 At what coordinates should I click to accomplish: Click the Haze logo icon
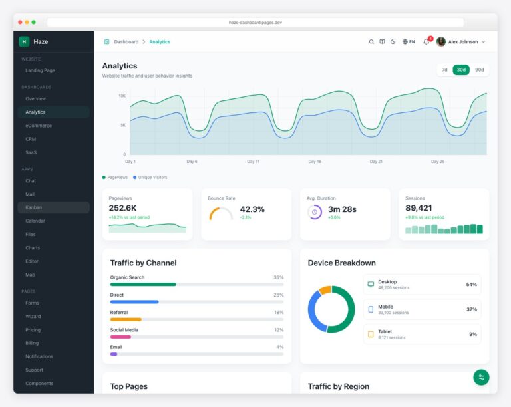tap(24, 42)
